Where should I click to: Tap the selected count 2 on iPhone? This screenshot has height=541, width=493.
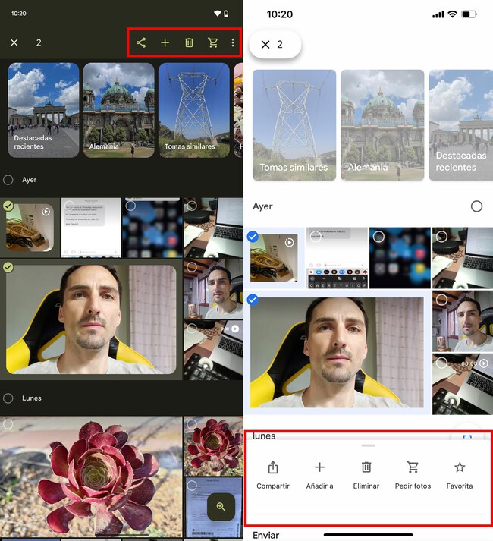click(280, 44)
